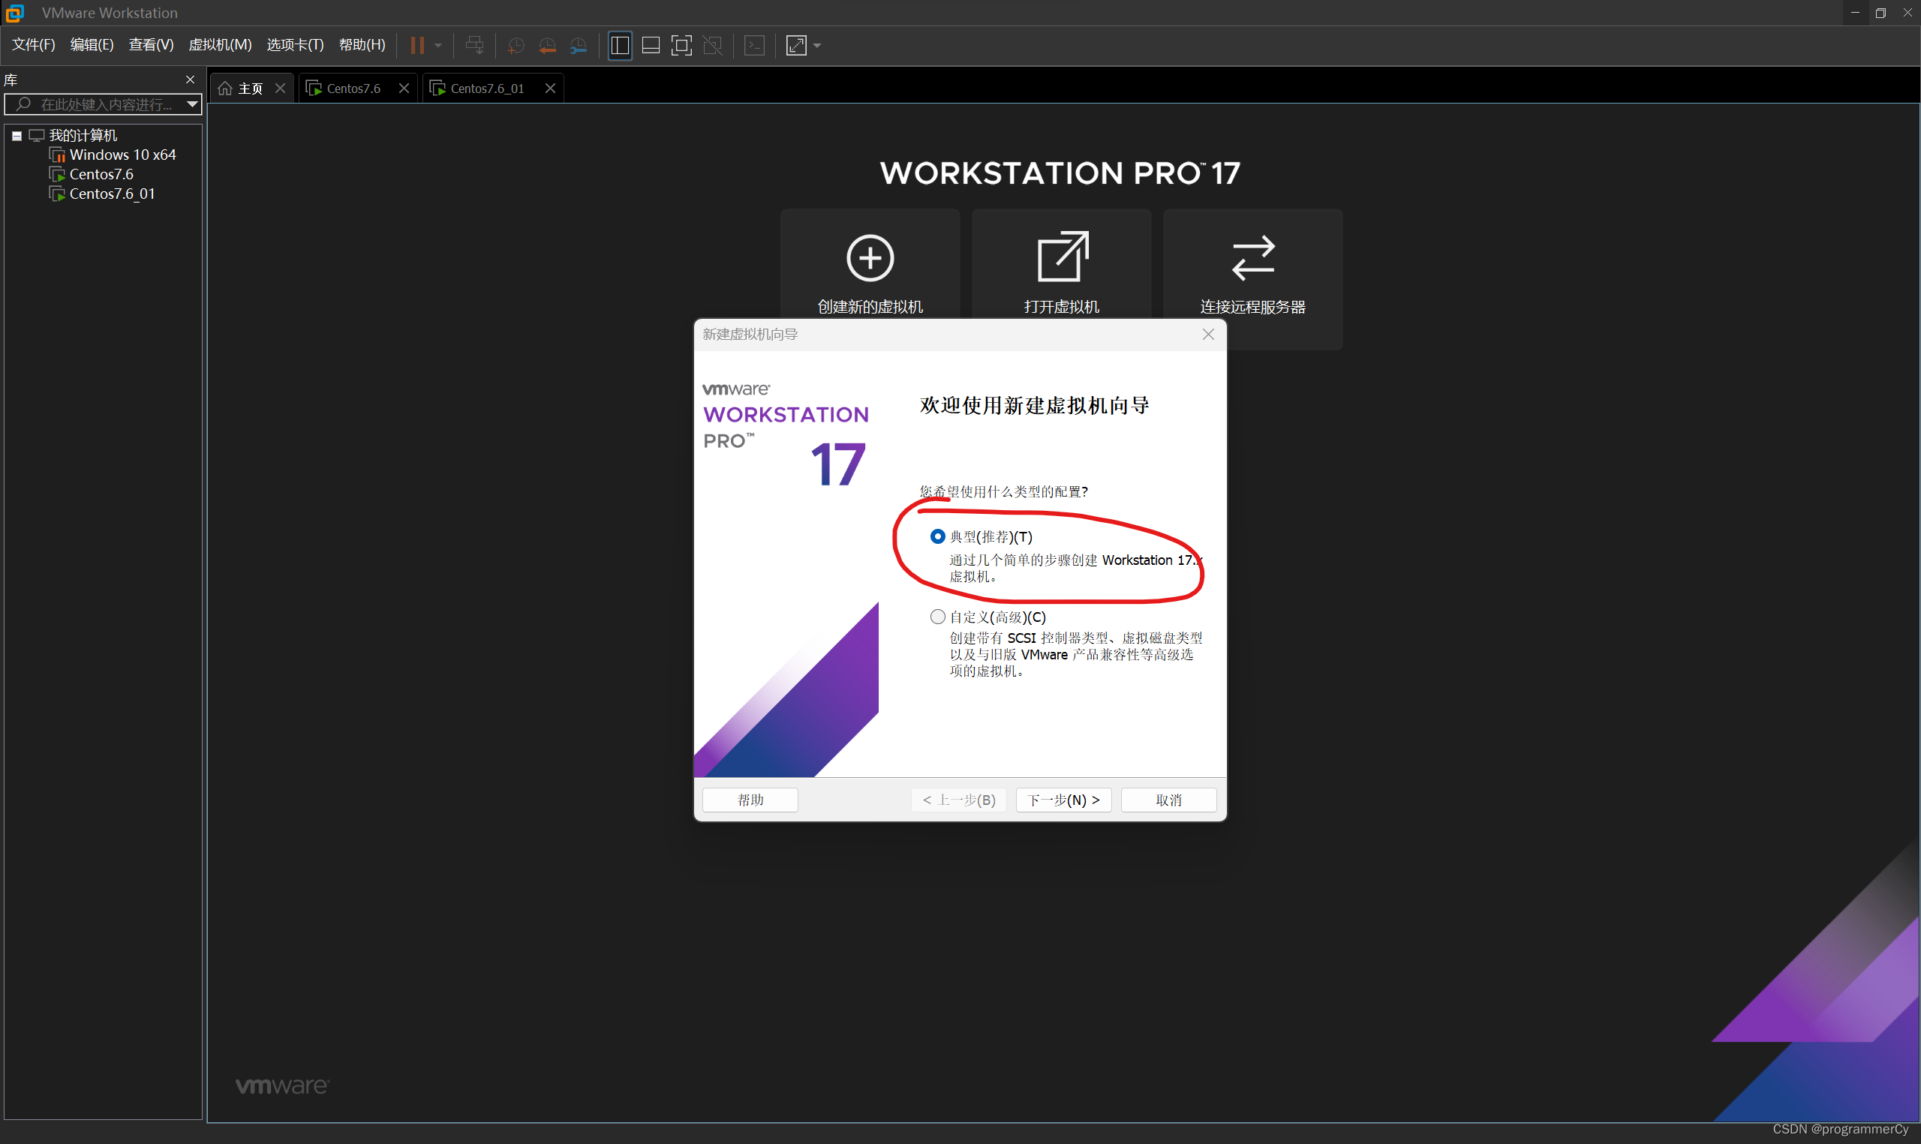Click the library search input field

pos(104,104)
